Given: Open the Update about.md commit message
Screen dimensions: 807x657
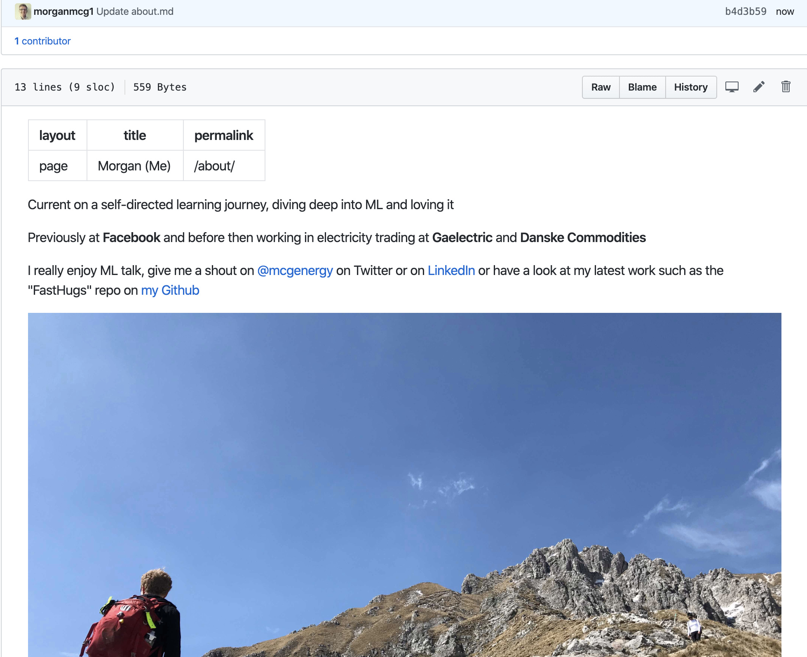Looking at the screenshot, I should click(135, 12).
